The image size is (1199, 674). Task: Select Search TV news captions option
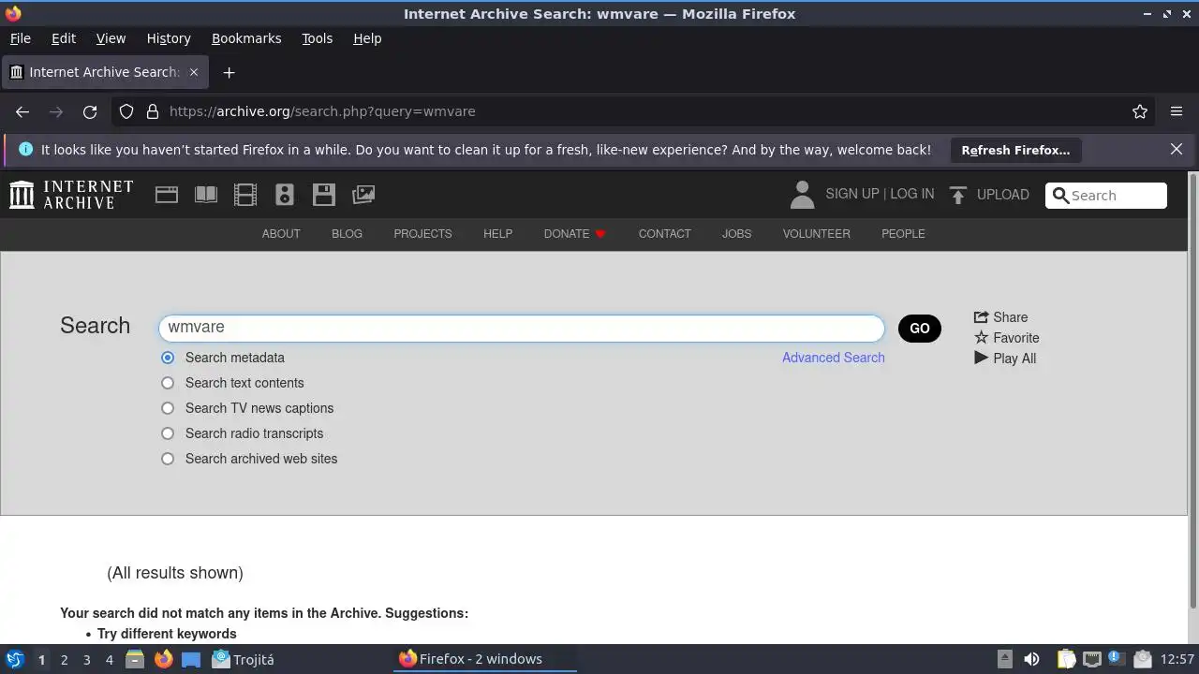(168, 408)
